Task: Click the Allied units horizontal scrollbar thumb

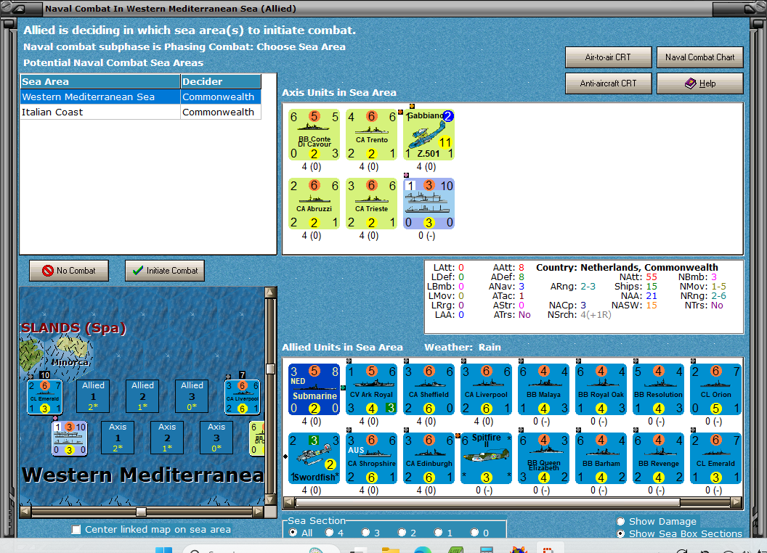Action: click(487, 502)
